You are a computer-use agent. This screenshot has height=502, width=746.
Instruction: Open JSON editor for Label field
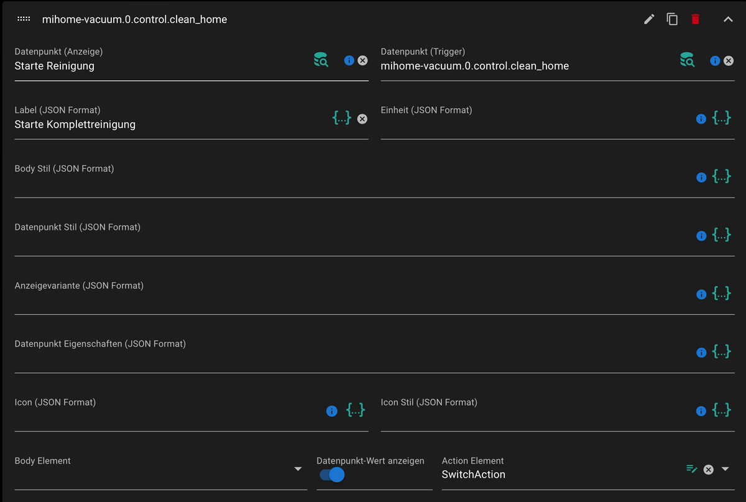pyautogui.click(x=342, y=118)
